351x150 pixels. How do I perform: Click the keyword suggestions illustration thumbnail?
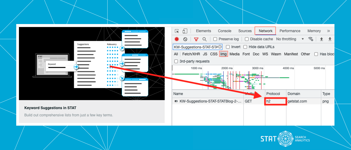92,64
